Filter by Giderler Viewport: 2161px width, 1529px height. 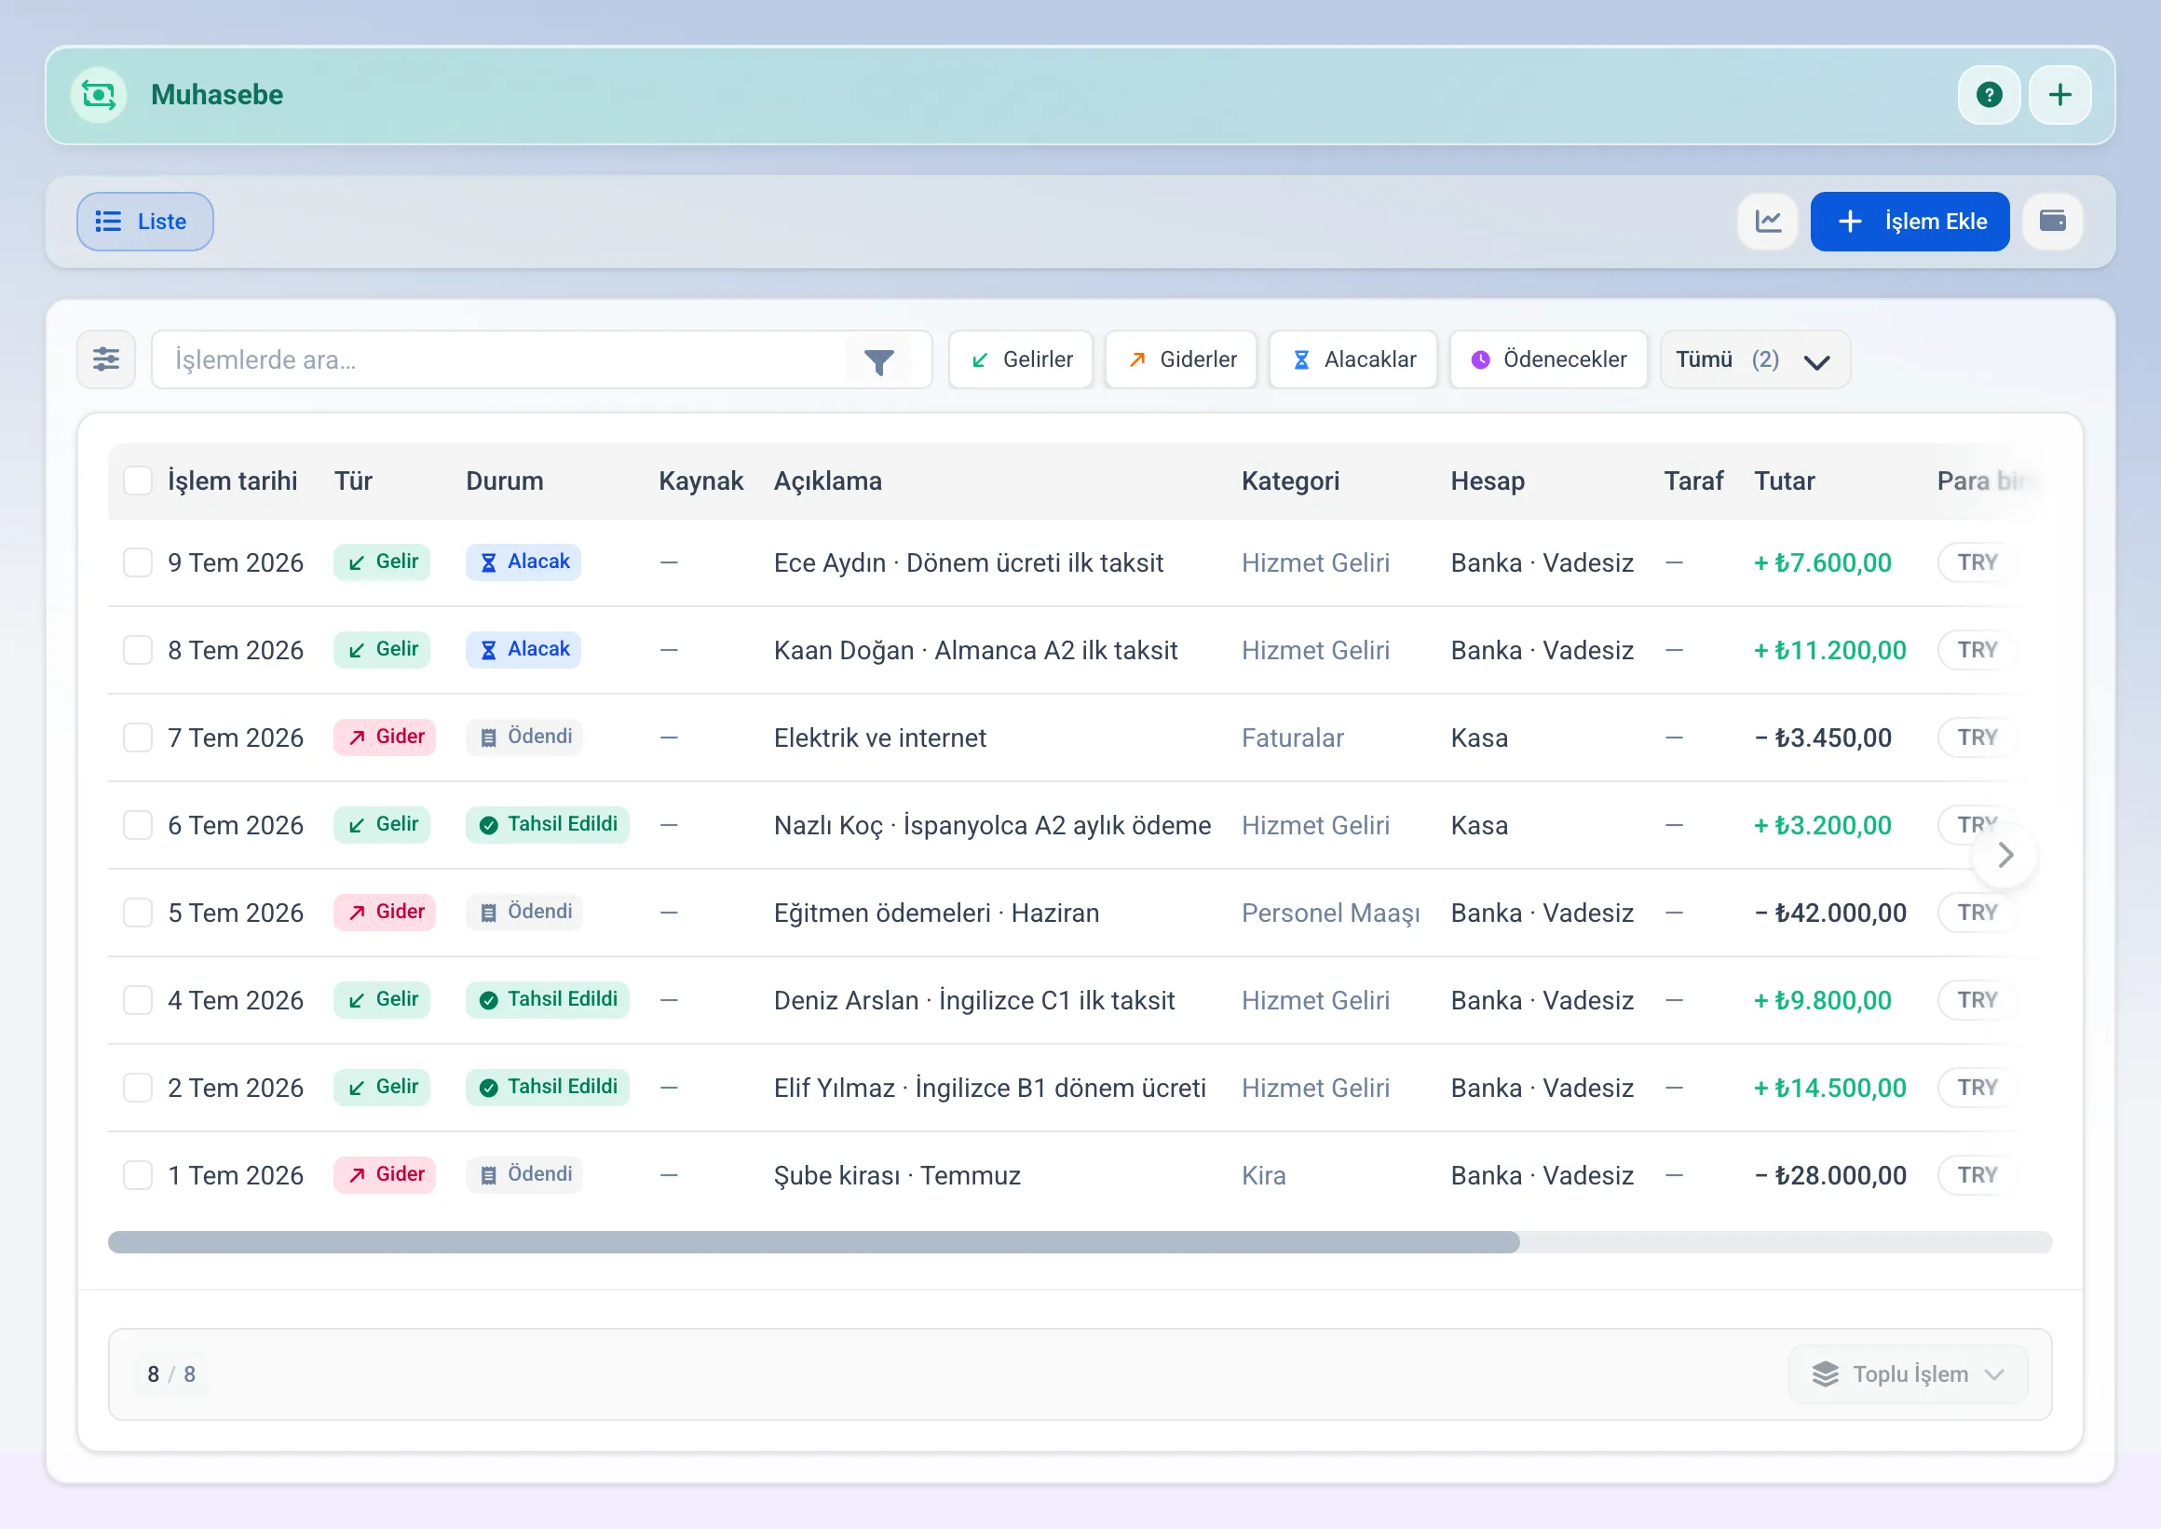tap(1181, 359)
